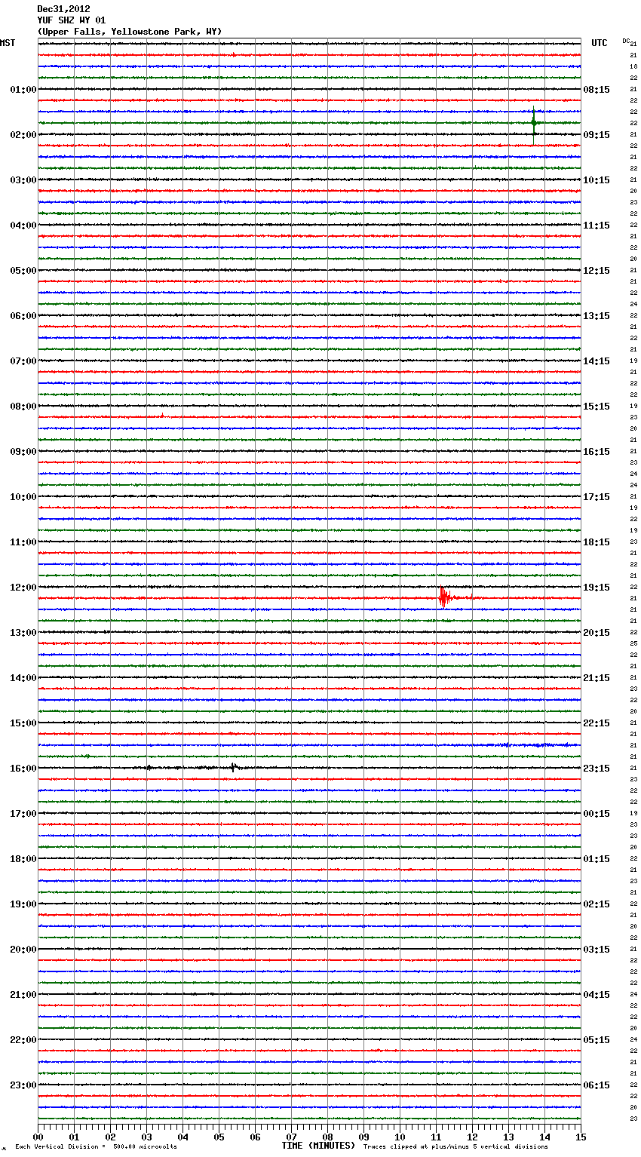The height and width of the screenshot is (1157, 641).
Task: Click the MST timezone label
Action: click(x=8, y=43)
